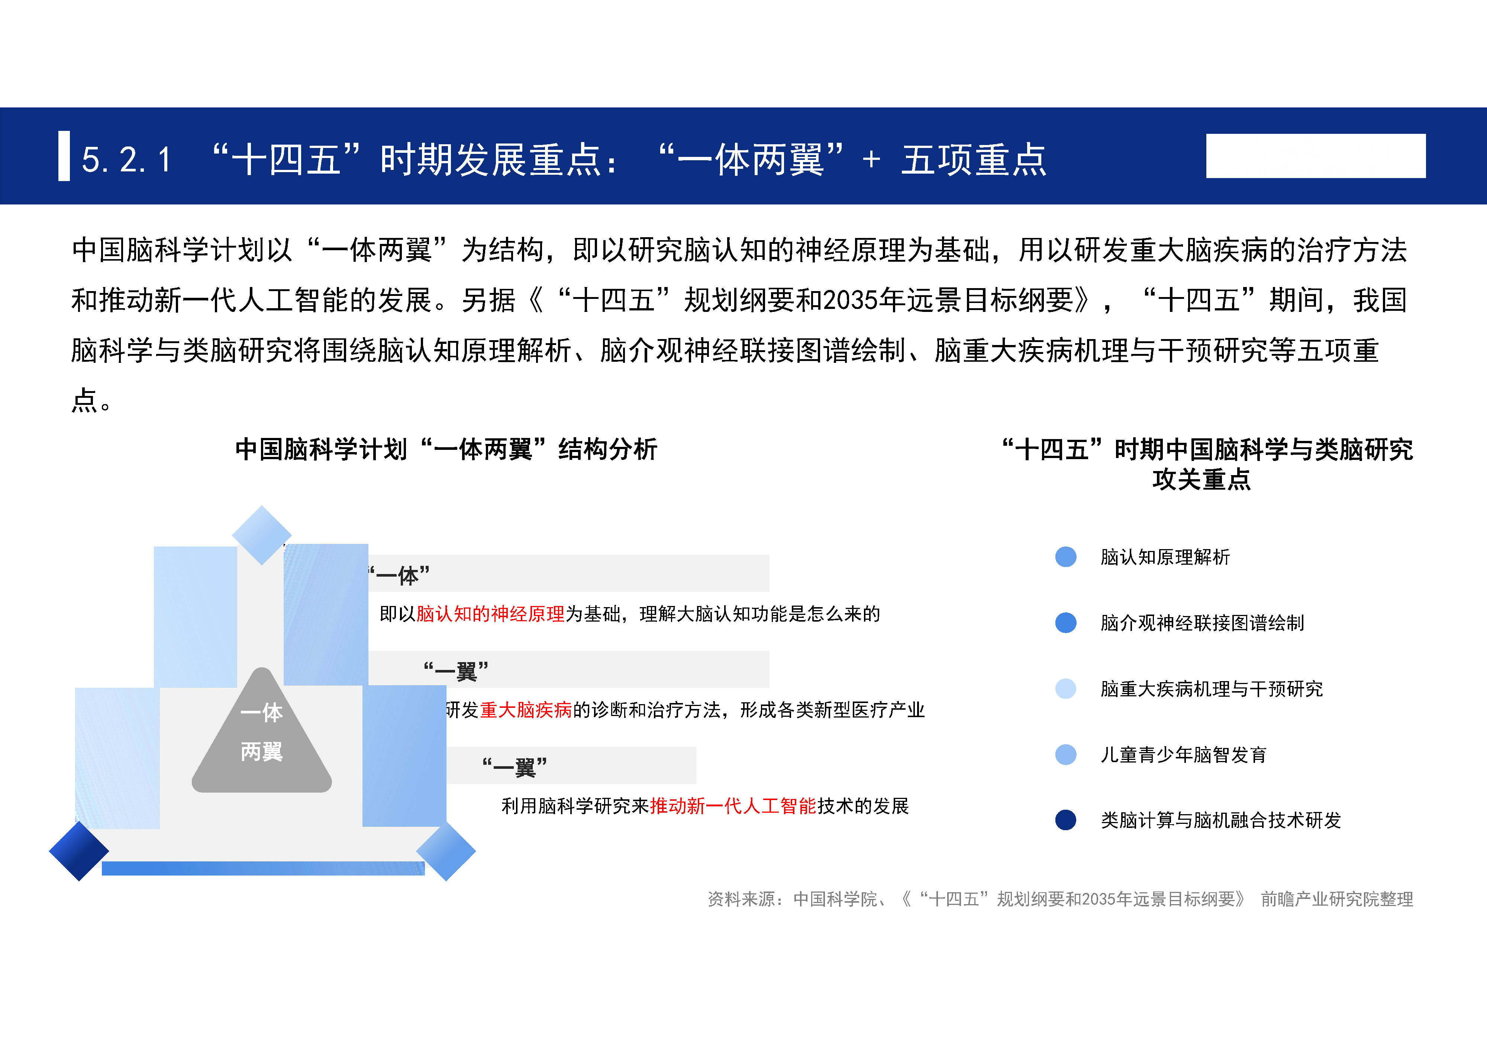Click the light blue diamond at diagram top
The height and width of the screenshot is (1051, 1487).
point(262,535)
